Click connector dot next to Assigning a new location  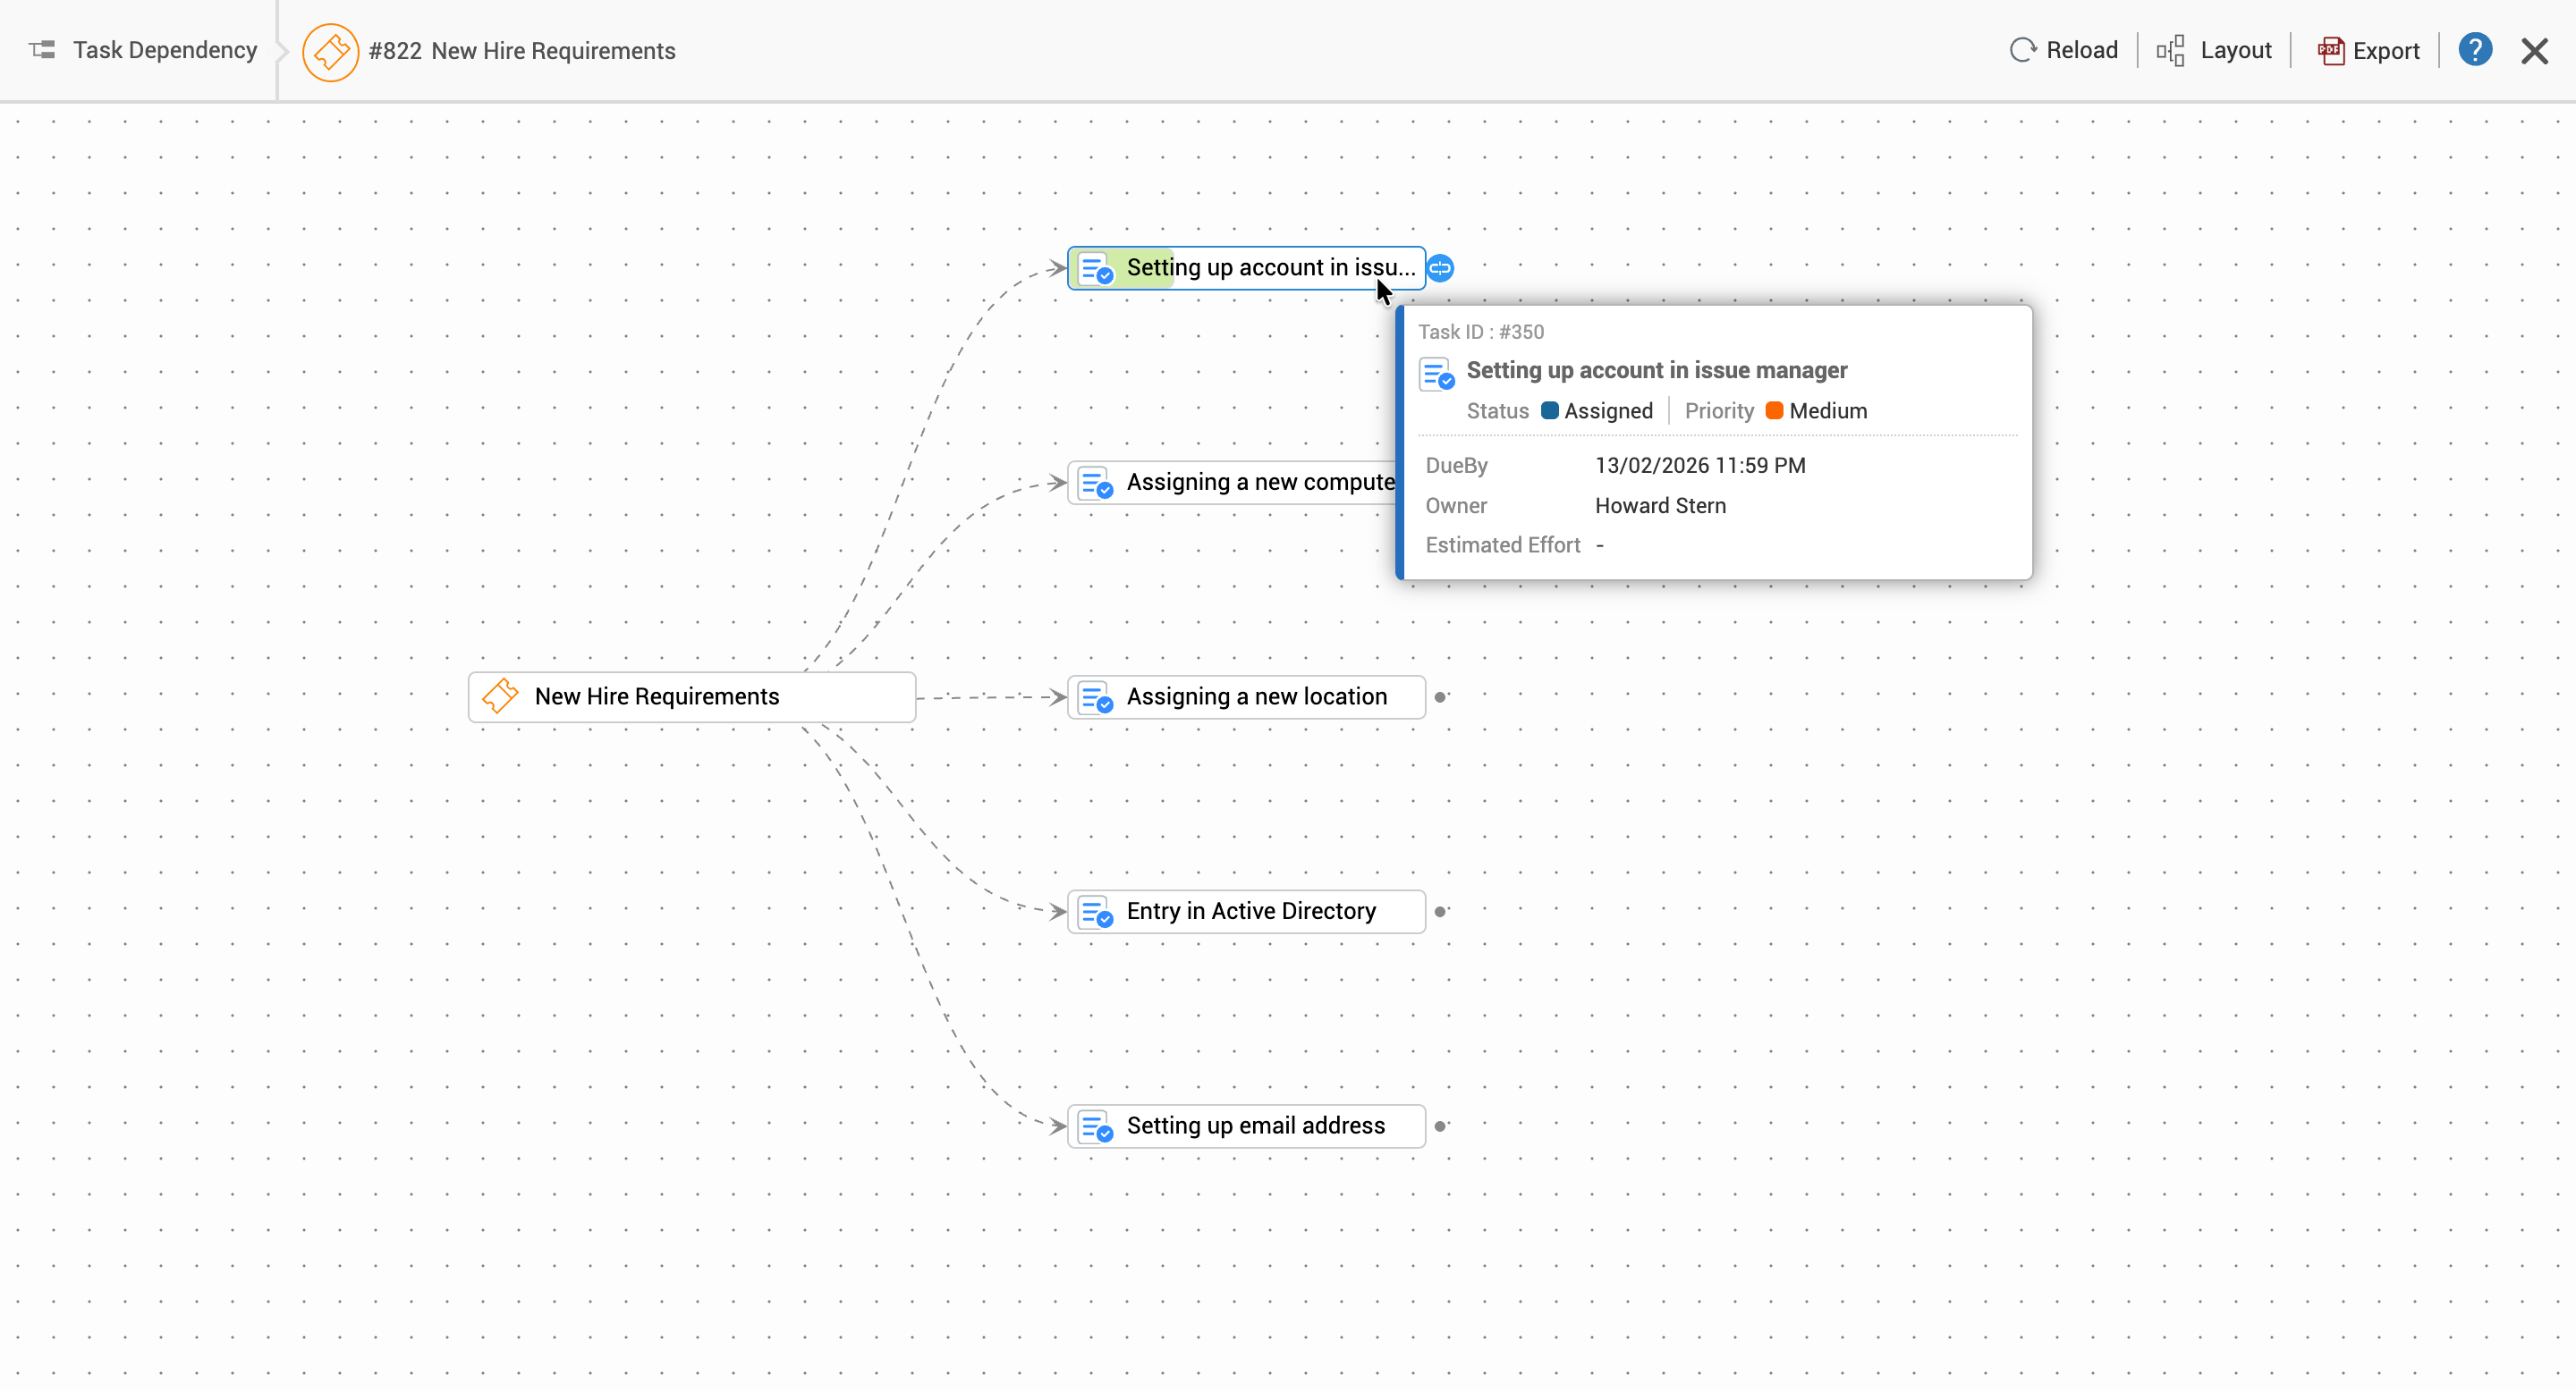coord(1440,696)
